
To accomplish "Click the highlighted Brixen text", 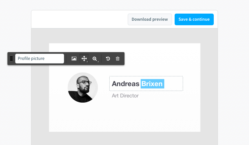I will (x=152, y=84).
